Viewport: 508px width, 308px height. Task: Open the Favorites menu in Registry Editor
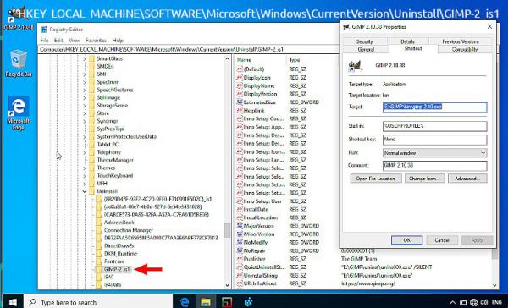(x=96, y=41)
